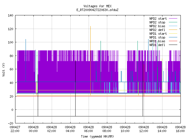
Task: Click the 090427 22:00 time tick label
Action: click(x=15, y=129)
